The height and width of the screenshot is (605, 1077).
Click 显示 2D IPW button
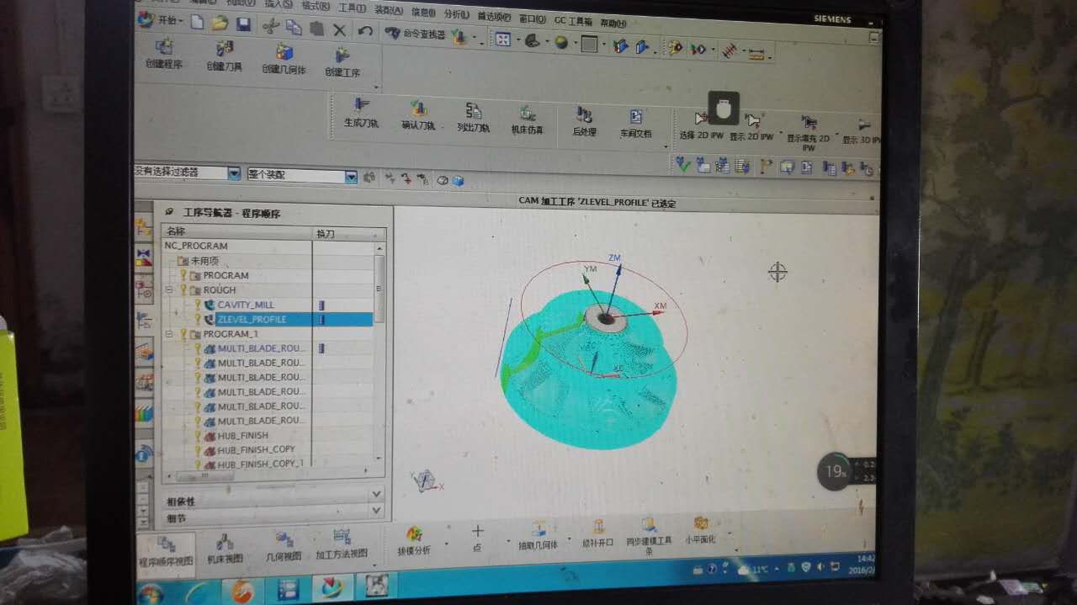tap(751, 128)
